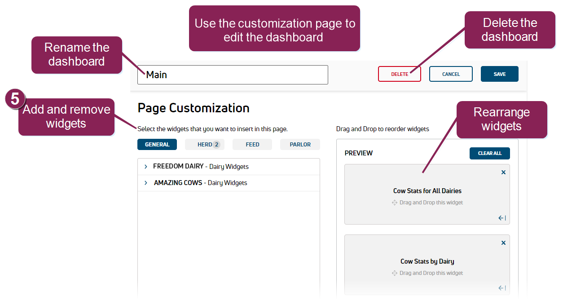Go to the PARLOR widgets tab
This screenshot has height=305, width=563.
point(300,145)
